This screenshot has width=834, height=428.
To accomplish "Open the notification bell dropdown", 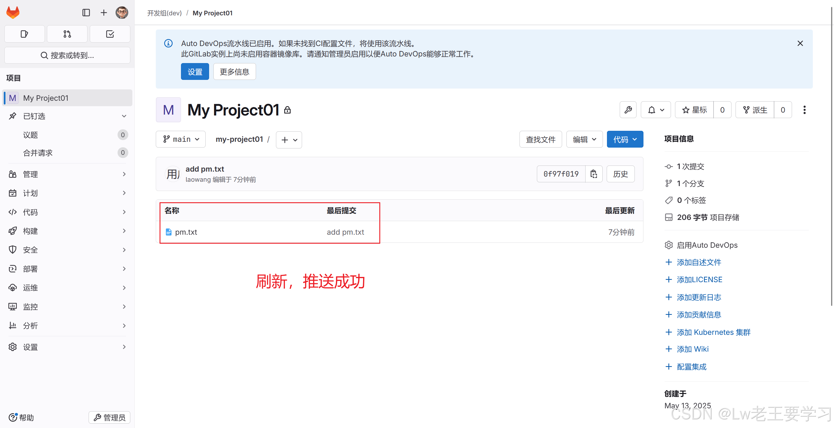I will 656,110.
